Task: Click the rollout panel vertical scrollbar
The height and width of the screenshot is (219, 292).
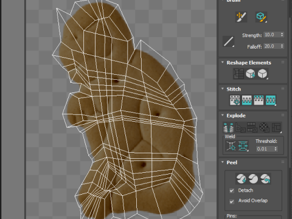Action: pos(290,93)
